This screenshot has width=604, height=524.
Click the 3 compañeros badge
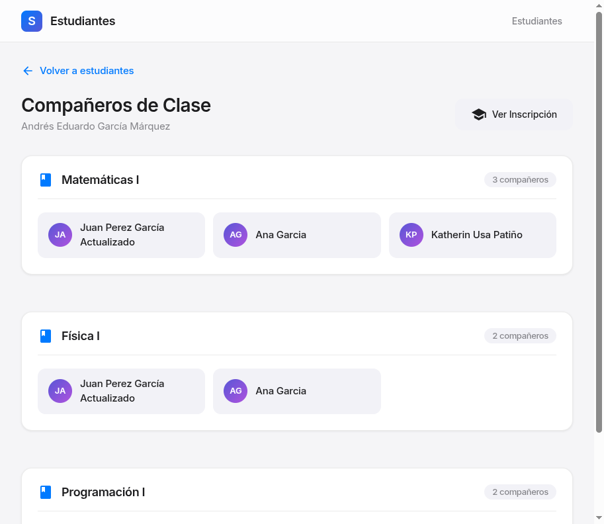coord(520,180)
